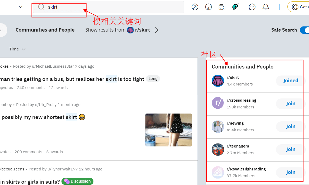The width and height of the screenshot is (309, 185).
Task: Click the r/sewing community avatar
Action: [218, 126]
